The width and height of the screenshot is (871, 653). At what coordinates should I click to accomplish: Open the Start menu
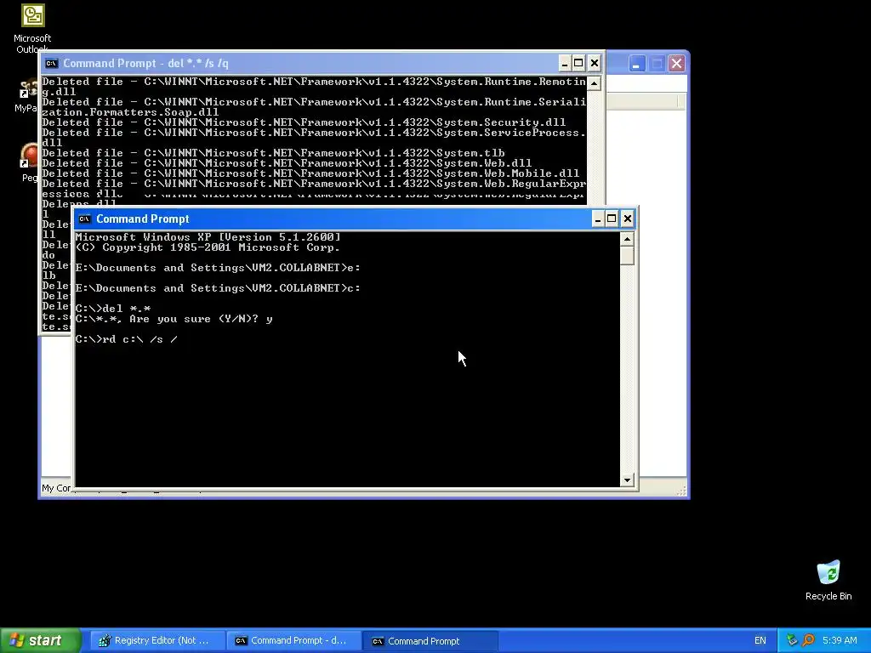click(41, 640)
